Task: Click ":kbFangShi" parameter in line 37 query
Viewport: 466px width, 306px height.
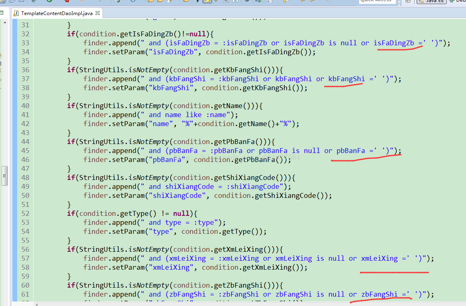Action: (x=239, y=79)
